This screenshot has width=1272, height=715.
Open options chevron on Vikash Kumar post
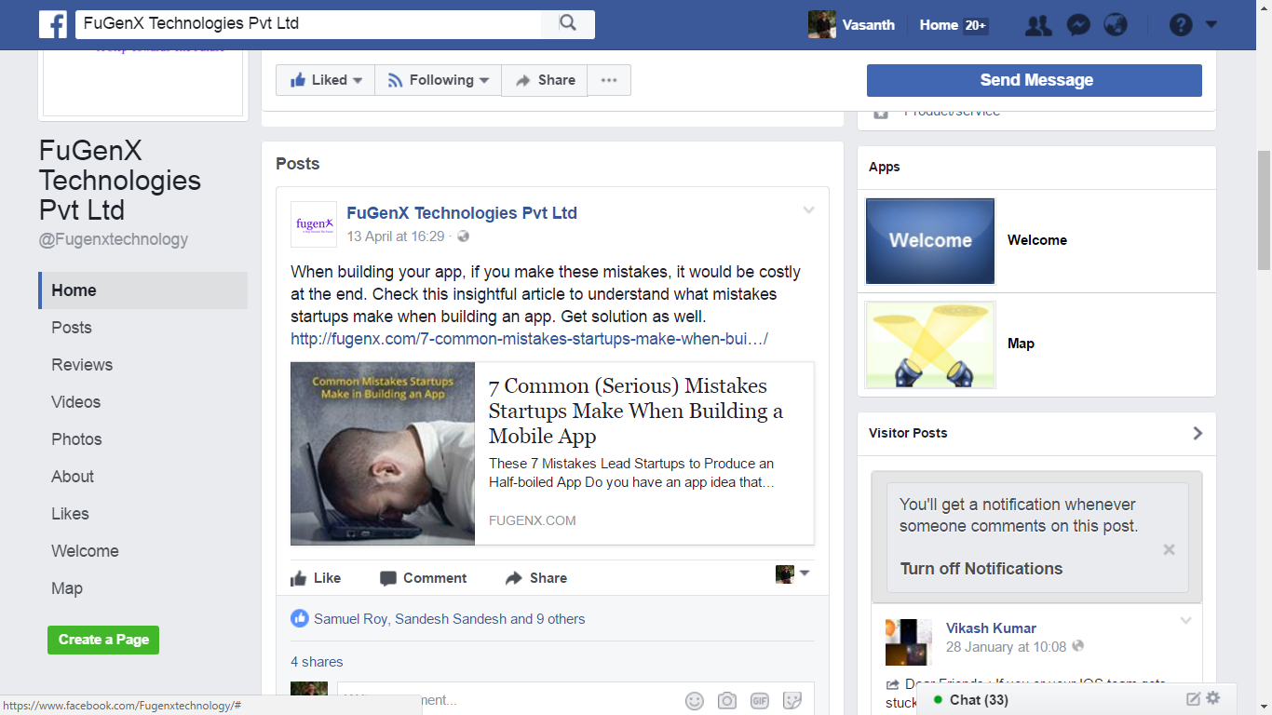[1185, 621]
